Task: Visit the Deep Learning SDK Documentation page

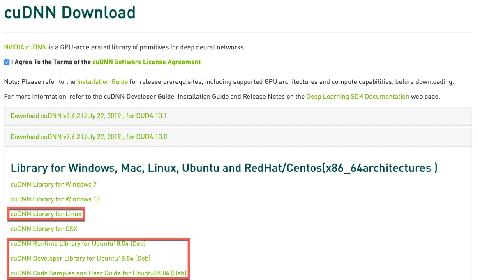Action: tap(358, 96)
